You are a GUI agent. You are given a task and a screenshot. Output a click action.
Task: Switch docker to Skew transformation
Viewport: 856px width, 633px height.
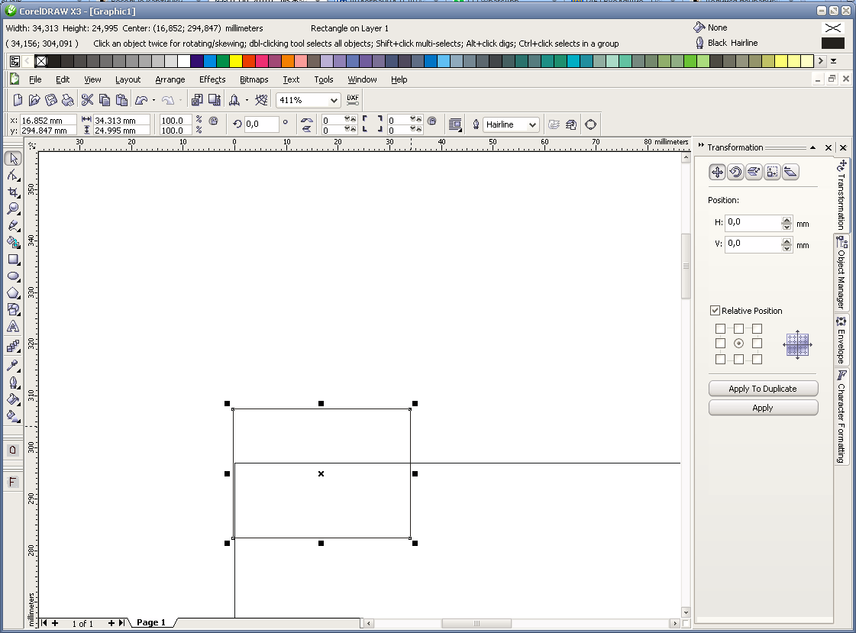[790, 172]
